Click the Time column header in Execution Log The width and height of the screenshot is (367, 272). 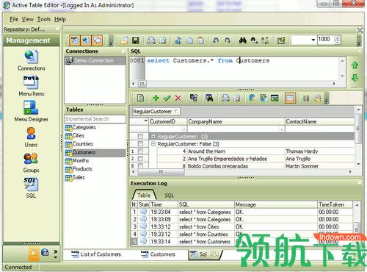click(164, 204)
